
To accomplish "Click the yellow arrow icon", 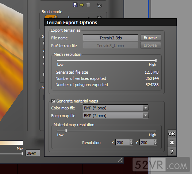I will tap(82, 5).
